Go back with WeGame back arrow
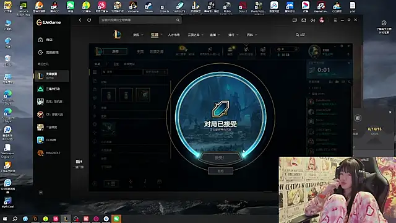Viewport: 396px width, 223px height. point(80,20)
